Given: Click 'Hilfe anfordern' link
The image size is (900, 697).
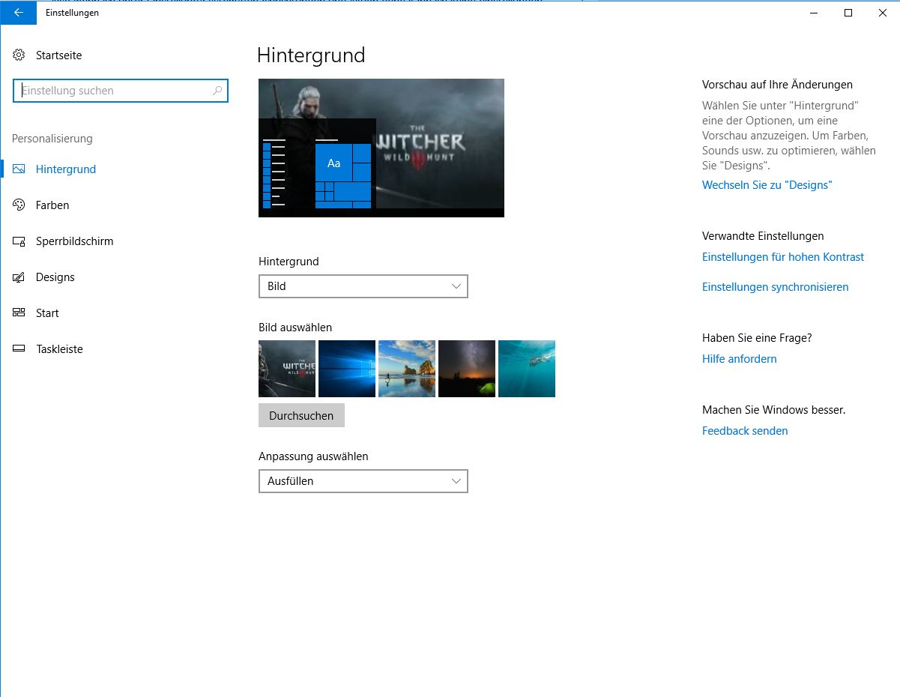Looking at the screenshot, I should (x=740, y=359).
